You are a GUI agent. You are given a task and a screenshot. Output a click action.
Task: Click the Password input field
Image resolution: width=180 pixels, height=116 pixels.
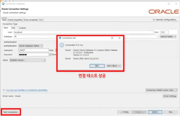(33, 55)
